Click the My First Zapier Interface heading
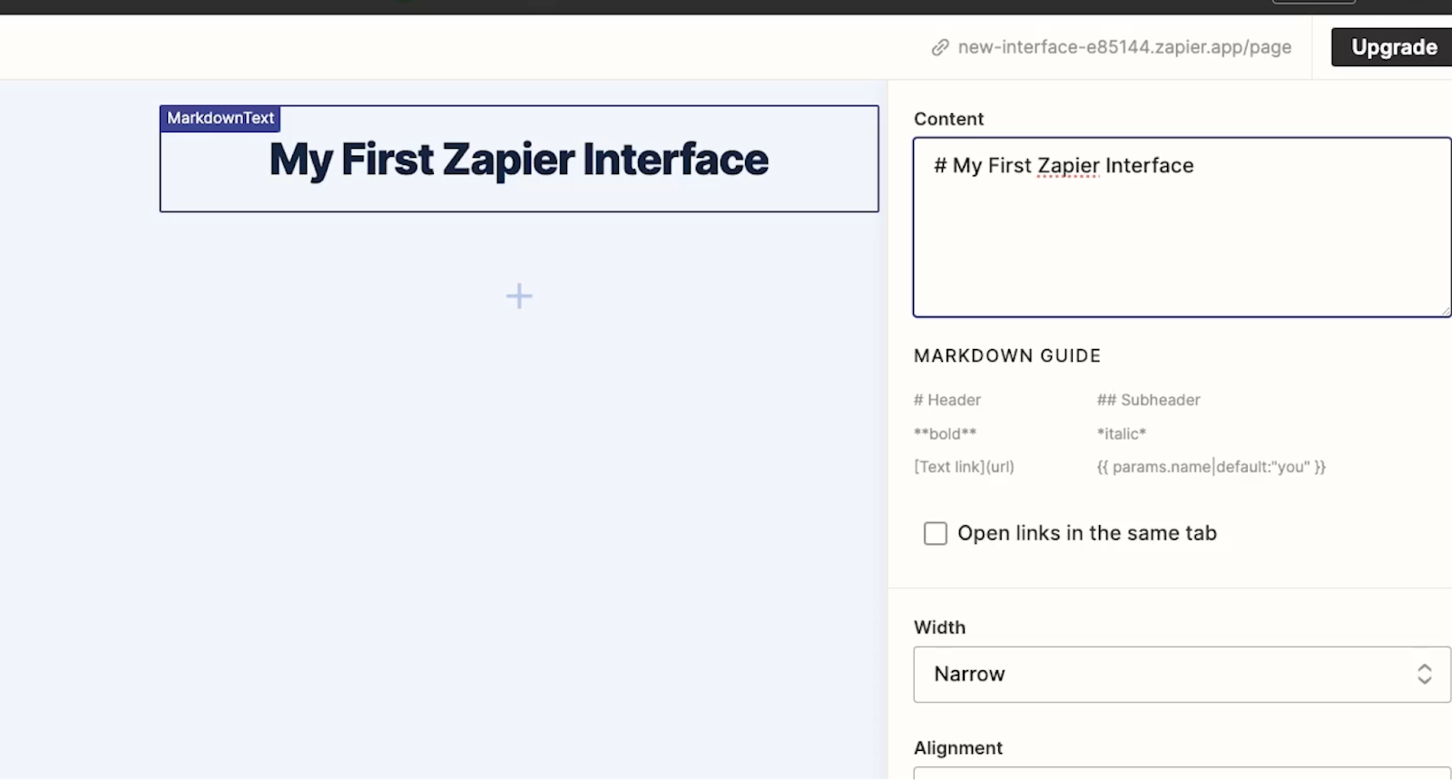Screen dimensions: 1452x780 coord(519,160)
